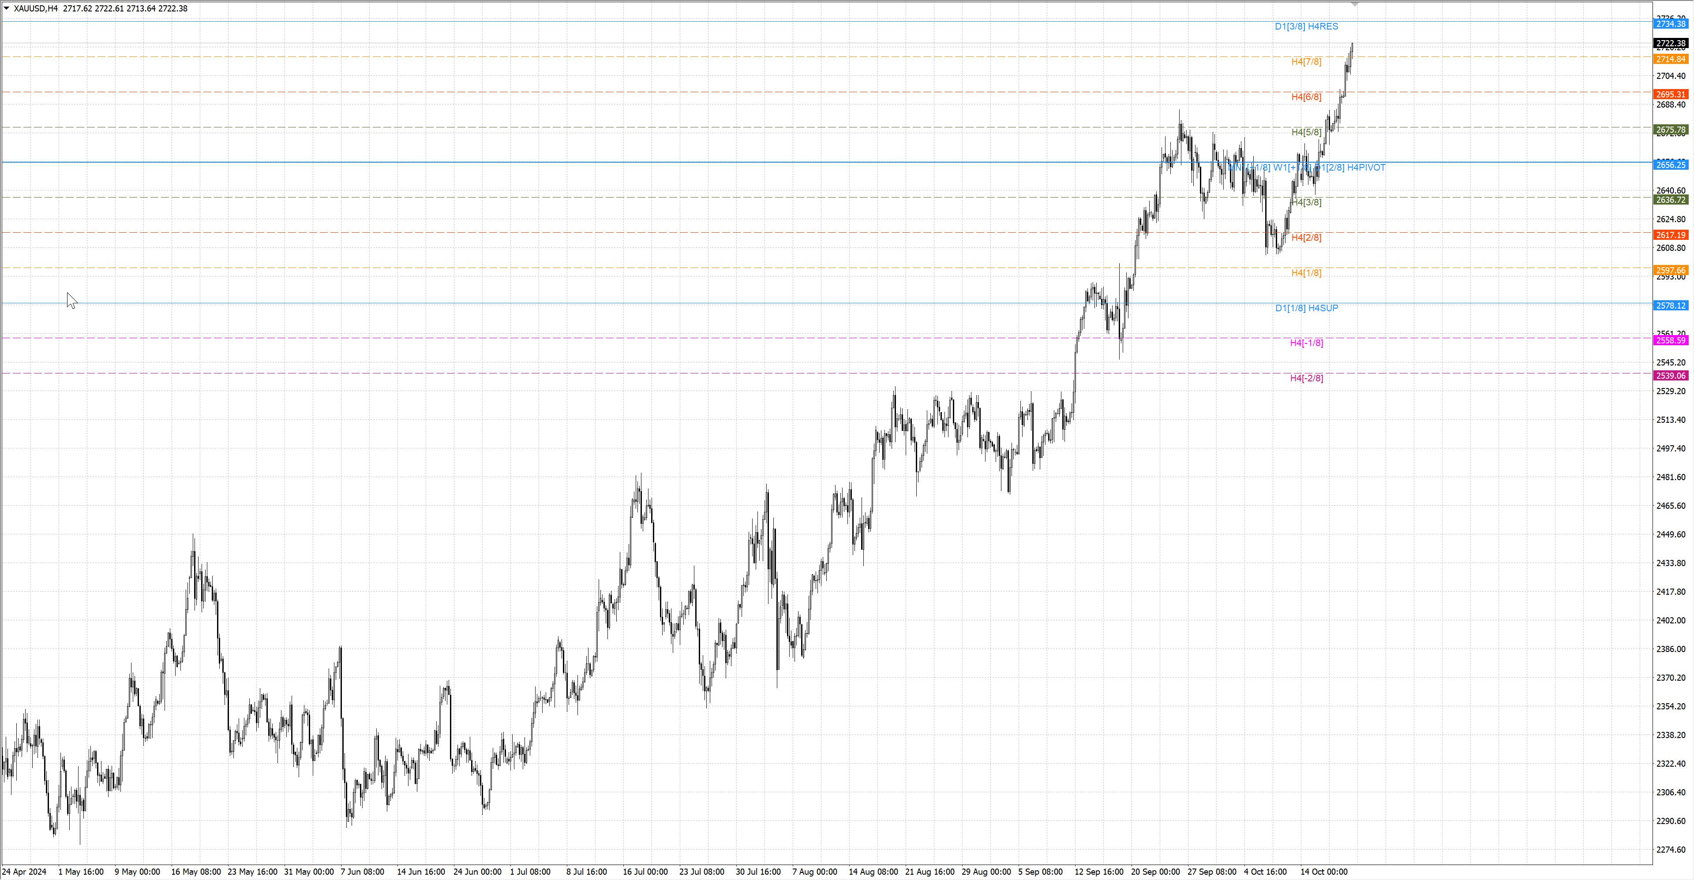
Task: Click the 2539.06 price tag on scale
Action: (1670, 376)
